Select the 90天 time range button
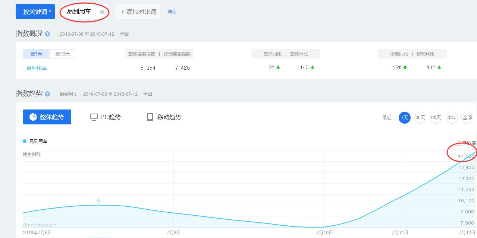 pos(436,117)
